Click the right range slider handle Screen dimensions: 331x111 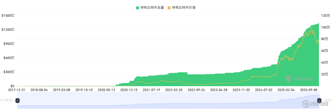319,101
